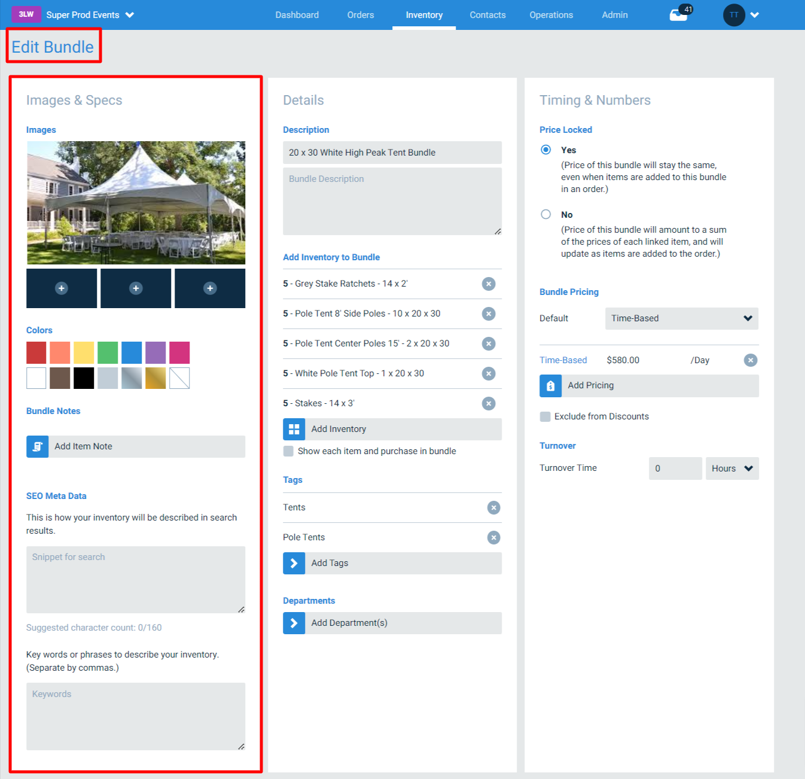Open the notifications inbox icon with badge 41
The height and width of the screenshot is (779, 805).
pyautogui.click(x=680, y=14)
